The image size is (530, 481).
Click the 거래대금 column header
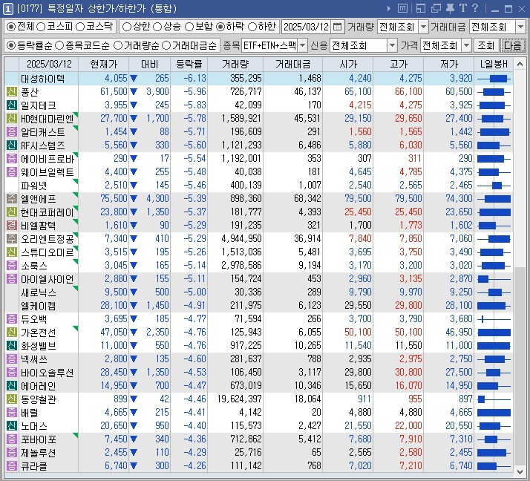tap(292, 65)
